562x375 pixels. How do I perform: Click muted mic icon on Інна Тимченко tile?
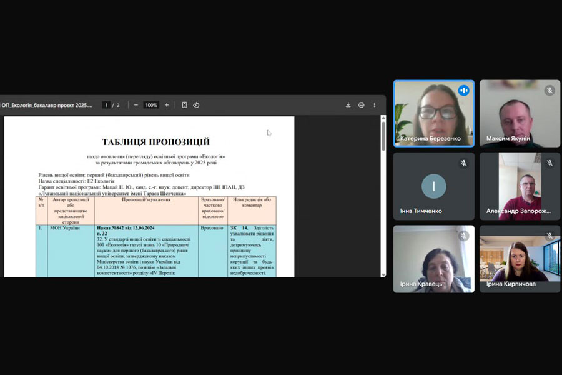463,163
